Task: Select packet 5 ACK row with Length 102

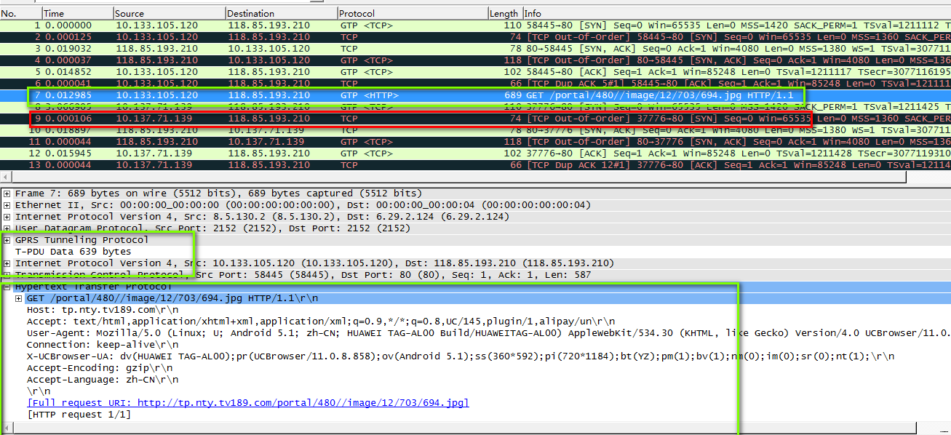Action: [475, 72]
